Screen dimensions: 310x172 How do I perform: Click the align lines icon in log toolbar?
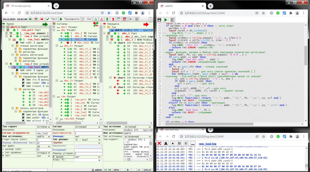(x=186, y=143)
